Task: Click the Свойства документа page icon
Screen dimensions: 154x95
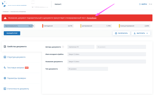Action: [5, 46]
